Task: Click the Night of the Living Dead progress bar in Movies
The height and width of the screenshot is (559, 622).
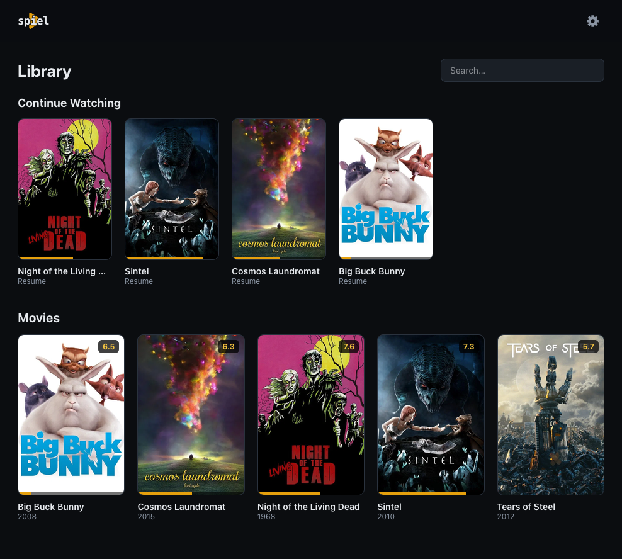Action: pyautogui.click(x=310, y=494)
